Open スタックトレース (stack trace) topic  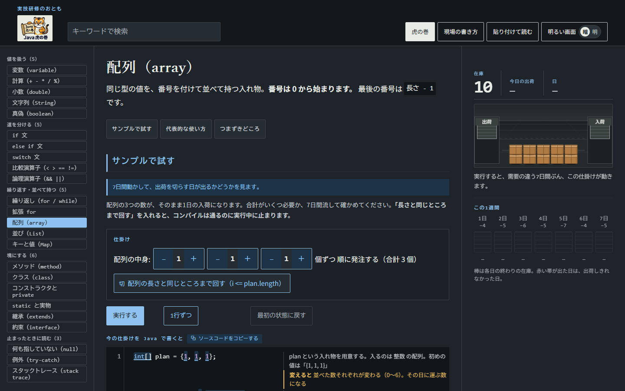coord(47,374)
